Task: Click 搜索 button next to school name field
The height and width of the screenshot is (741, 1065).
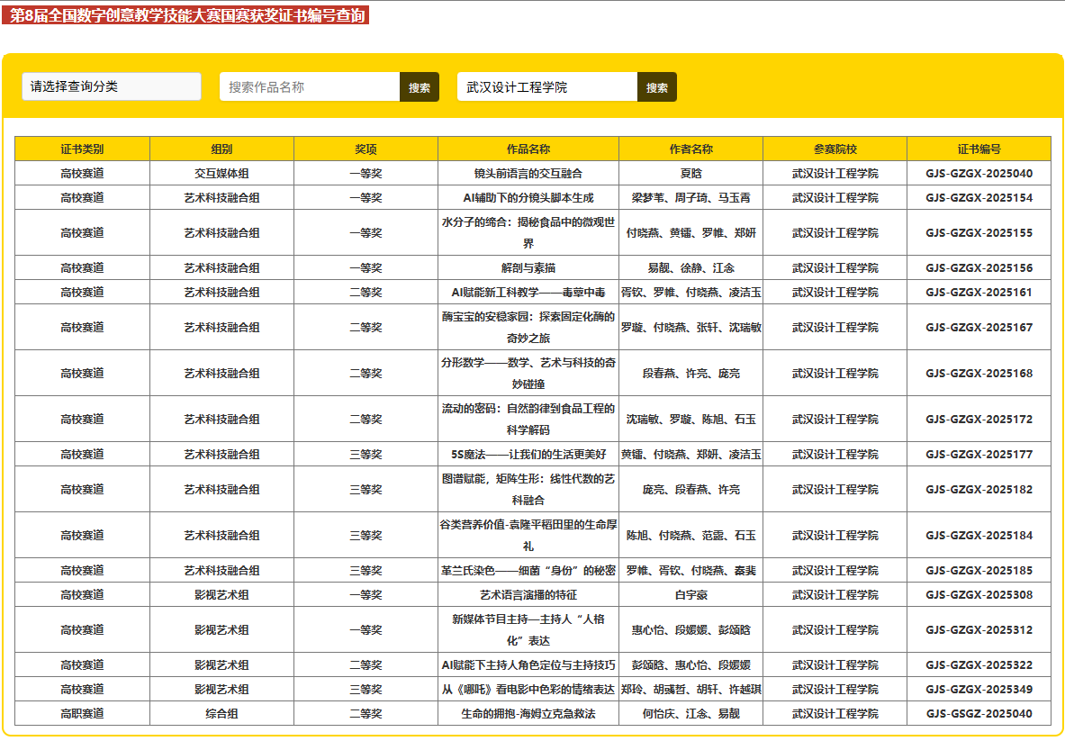Action: click(x=657, y=87)
